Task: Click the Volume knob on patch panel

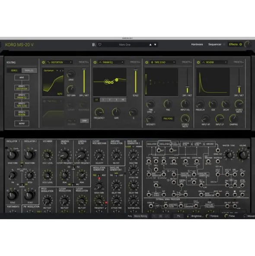Action: point(243,154)
